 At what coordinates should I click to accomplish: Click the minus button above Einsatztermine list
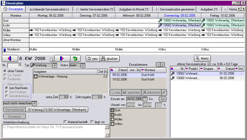158,65
